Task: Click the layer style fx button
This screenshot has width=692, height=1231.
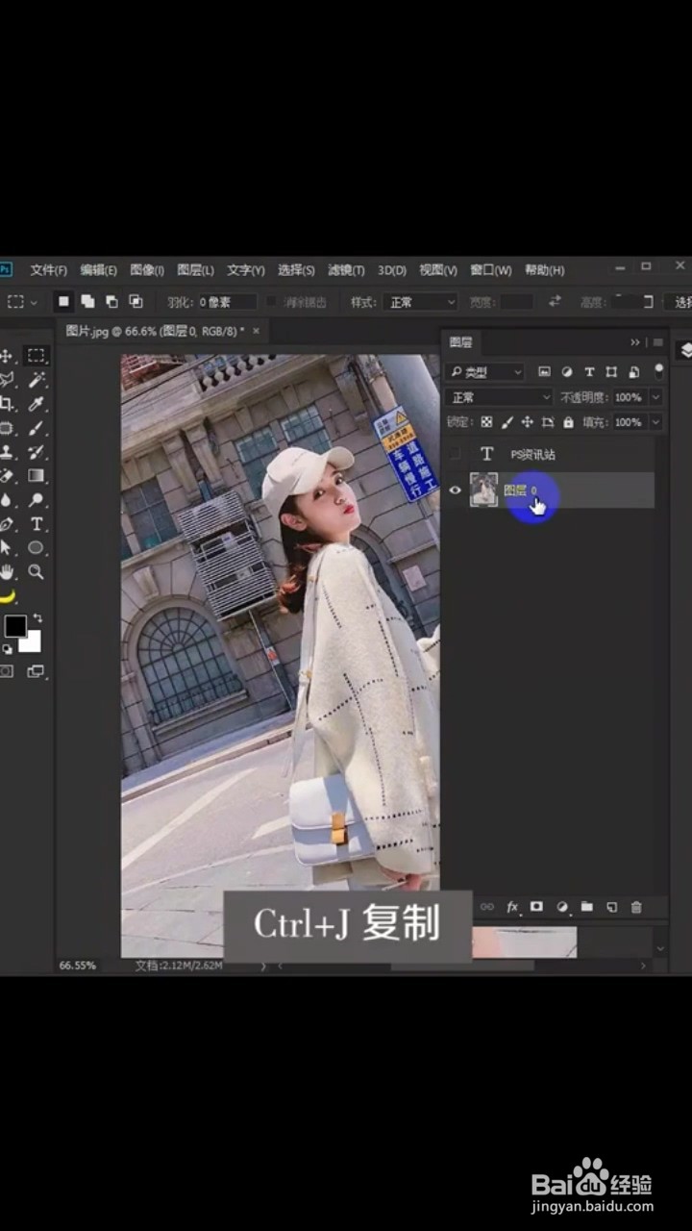Action: click(512, 907)
